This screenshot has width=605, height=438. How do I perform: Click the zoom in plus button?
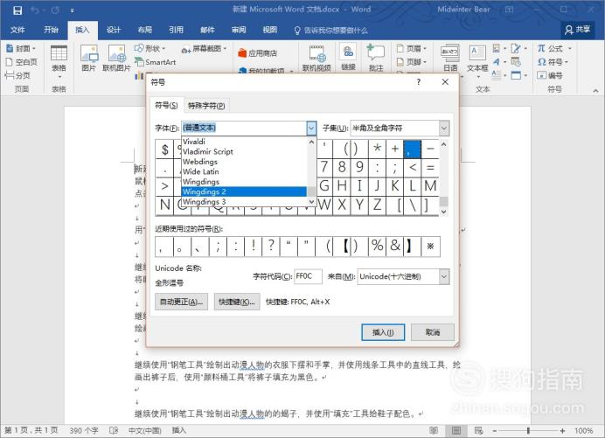point(562,430)
